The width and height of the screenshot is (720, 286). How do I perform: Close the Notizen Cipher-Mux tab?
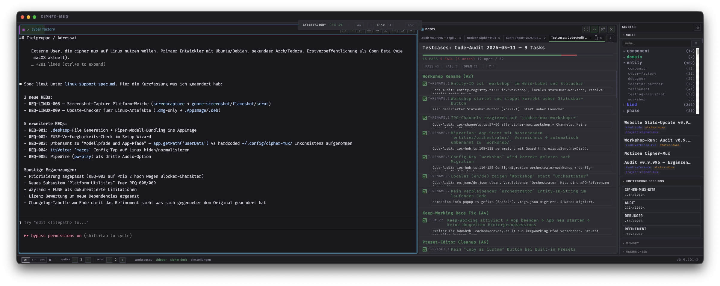pos(499,38)
